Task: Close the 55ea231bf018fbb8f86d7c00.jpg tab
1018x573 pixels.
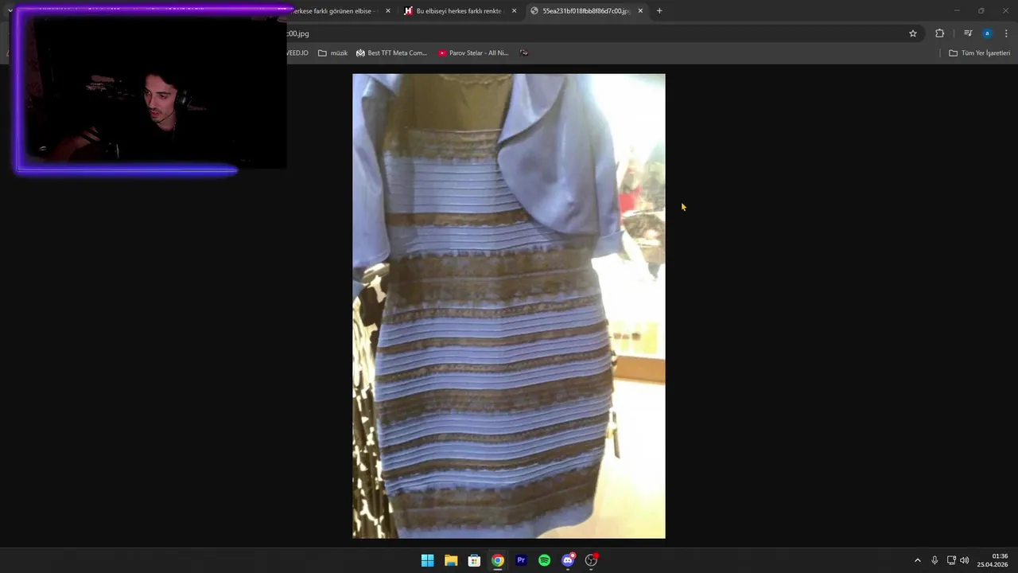Action: (640, 11)
